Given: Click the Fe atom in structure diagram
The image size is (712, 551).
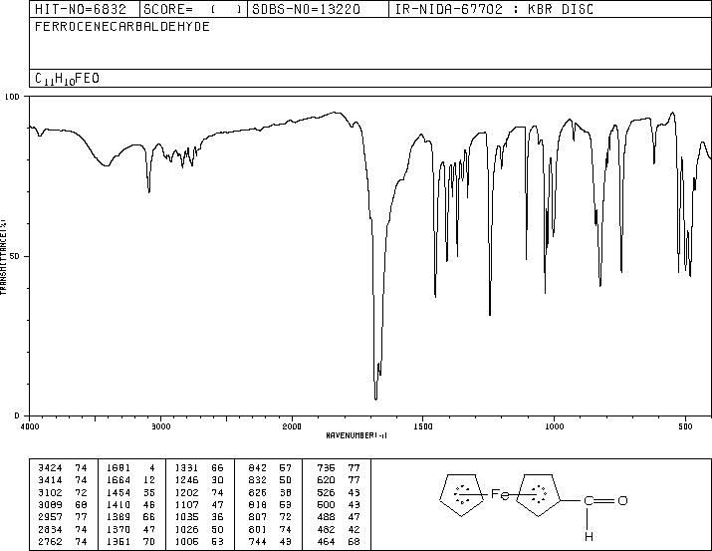Looking at the screenshot, I should [x=500, y=494].
